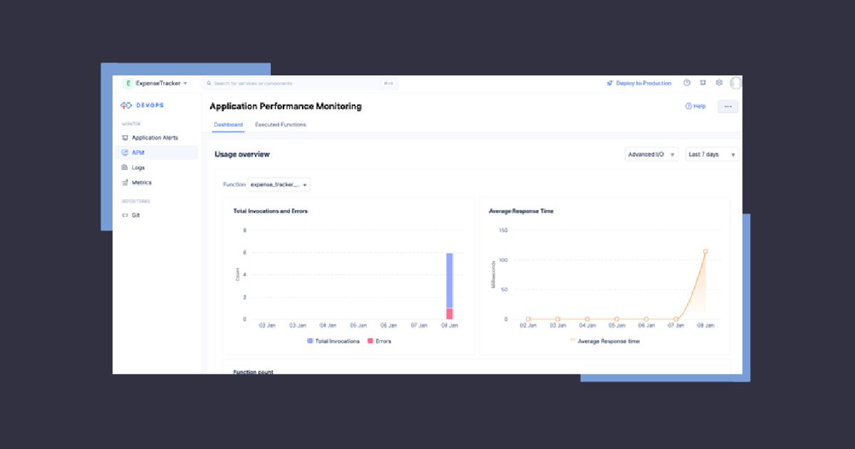Click the DevOps logo icon
855x449 pixels.
(126, 105)
